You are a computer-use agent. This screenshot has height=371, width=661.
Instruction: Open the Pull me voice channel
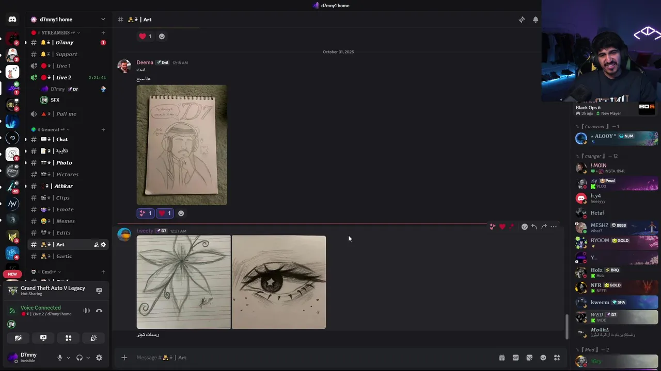click(x=68, y=114)
